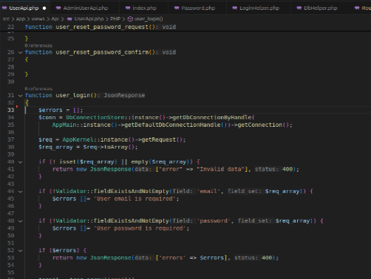Click the breakpoint marker beside line 33
The image size is (371, 279).
point(17,106)
